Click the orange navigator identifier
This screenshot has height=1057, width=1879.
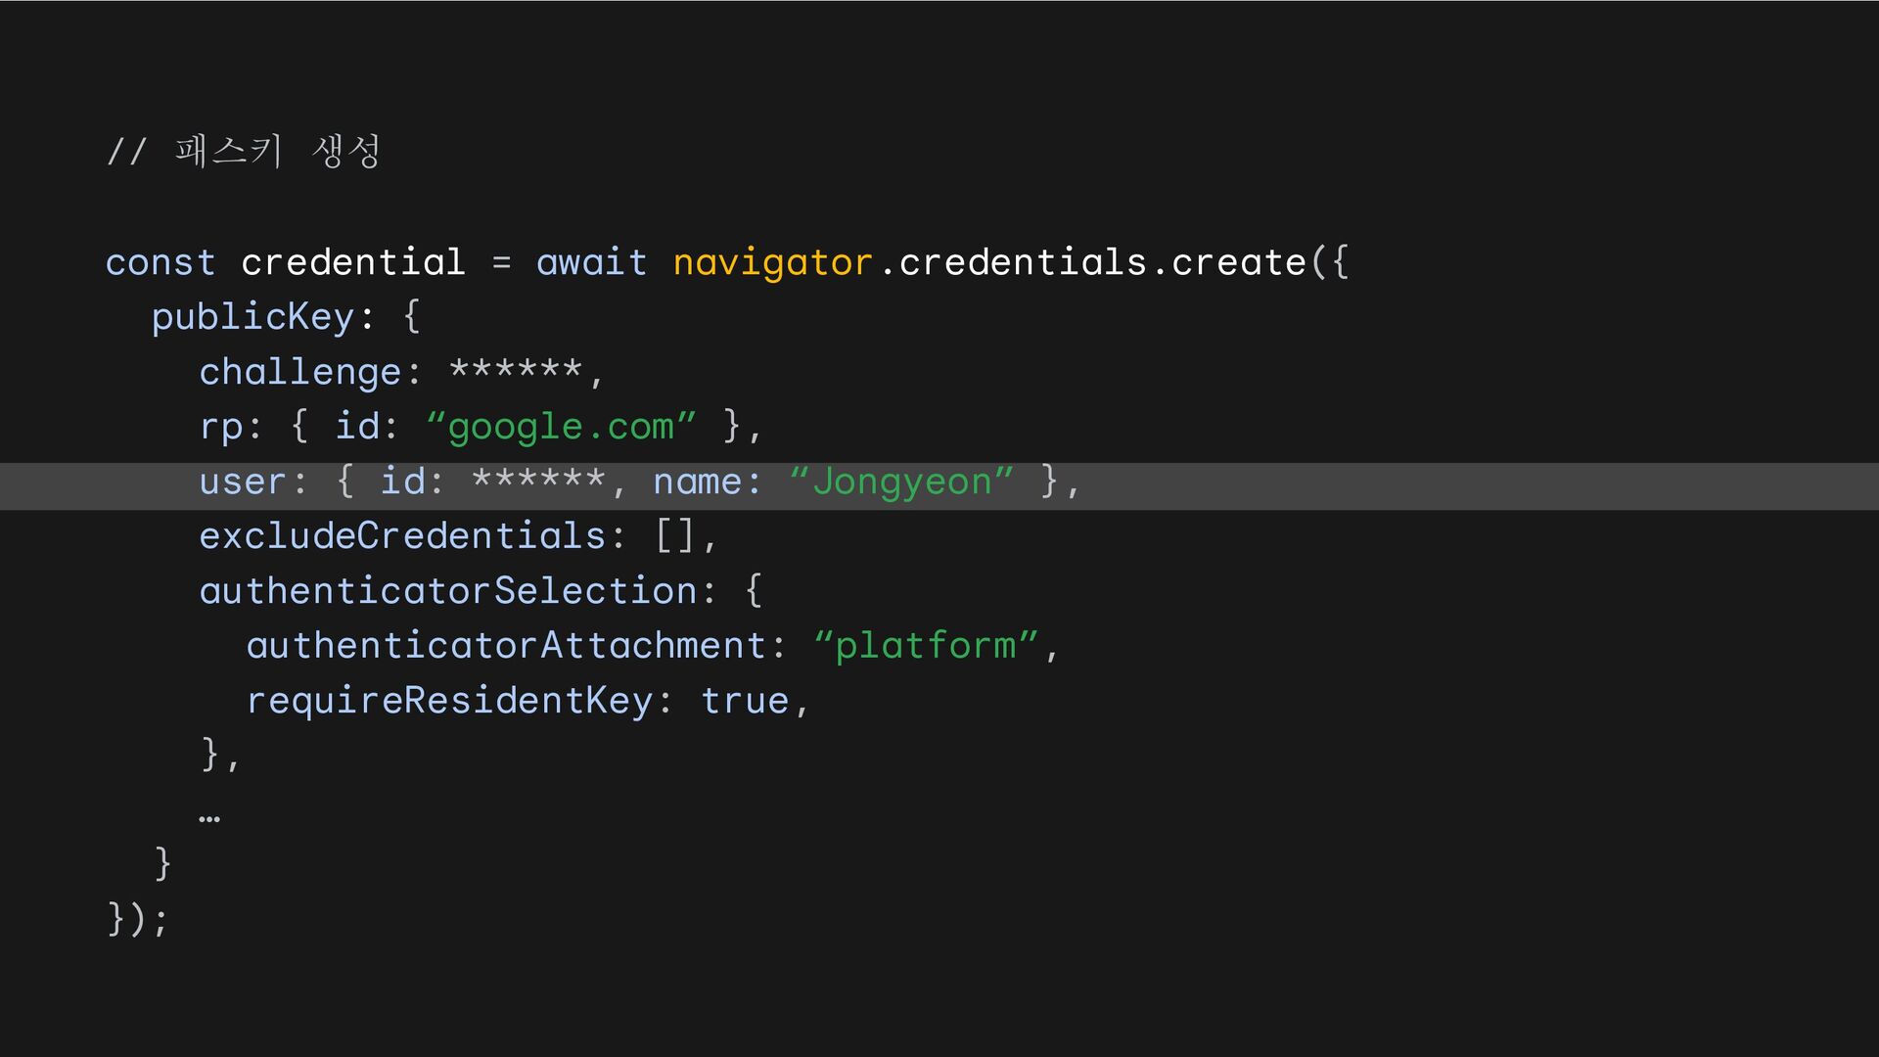[772, 264]
